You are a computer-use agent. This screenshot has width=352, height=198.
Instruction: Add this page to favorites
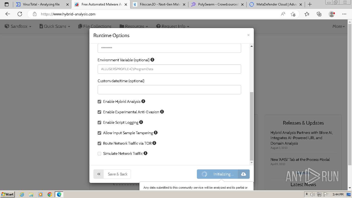pos(293,14)
